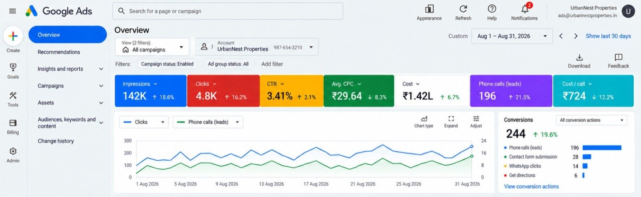Click the Ad group status: All filter chip
This screenshot has height=197, width=641.
click(x=228, y=64)
